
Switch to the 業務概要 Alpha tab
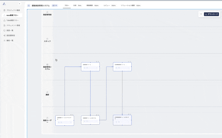click(x=93, y=6)
